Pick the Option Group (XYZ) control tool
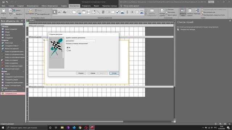 tap(84, 12)
